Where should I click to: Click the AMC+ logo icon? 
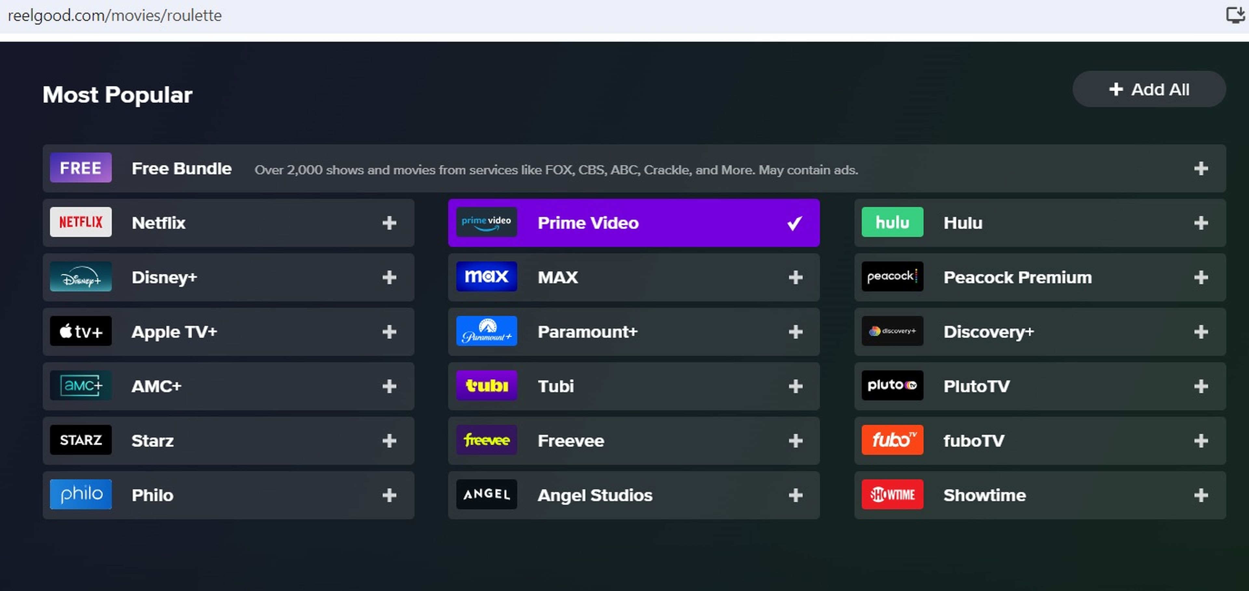(x=80, y=386)
